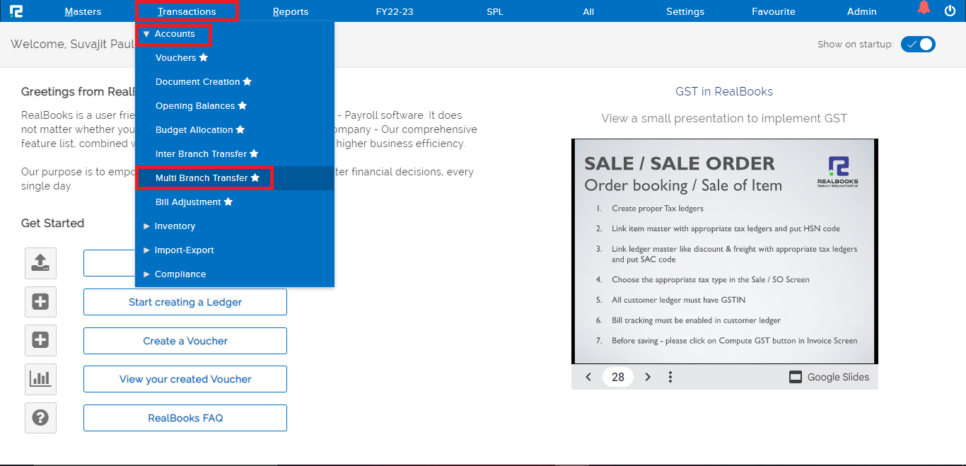The width and height of the screenshot is (966, 466).
Task: Select Multi Branch Transfer menu item
Action: coord(202,178)
